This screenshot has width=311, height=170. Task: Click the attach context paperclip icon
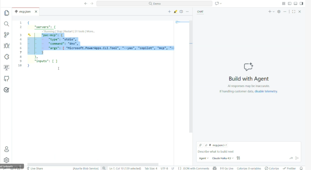pyautogui.click(x=200, y=145)
